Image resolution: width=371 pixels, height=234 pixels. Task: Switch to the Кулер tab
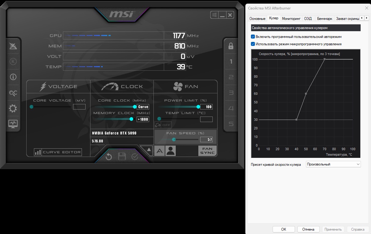coord(274,18)
